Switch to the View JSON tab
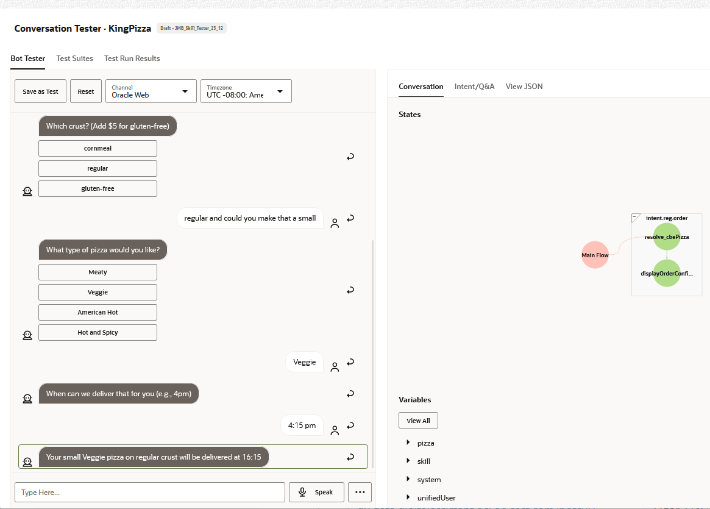The height and width of the screenshot is (509, 710). click(524, 87)
